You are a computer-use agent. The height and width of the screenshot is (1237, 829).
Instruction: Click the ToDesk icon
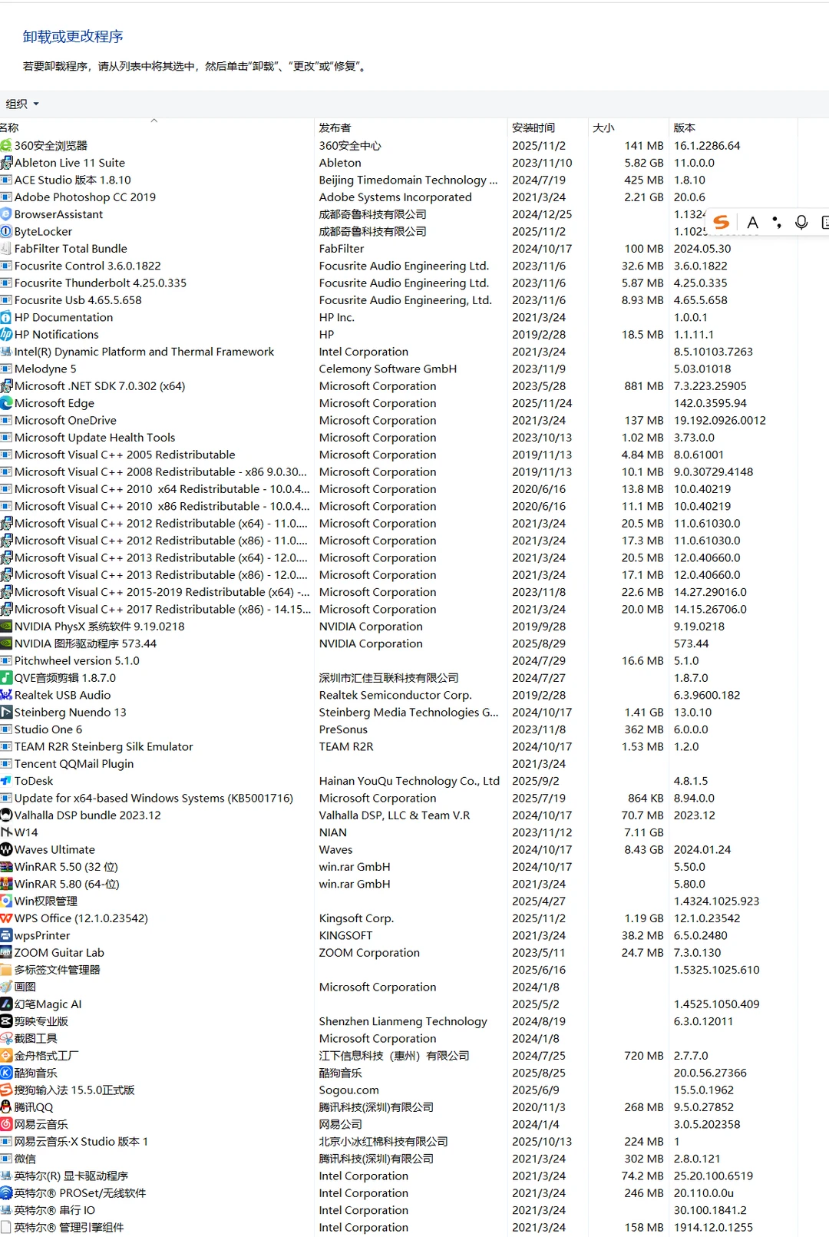pos(6,781)
